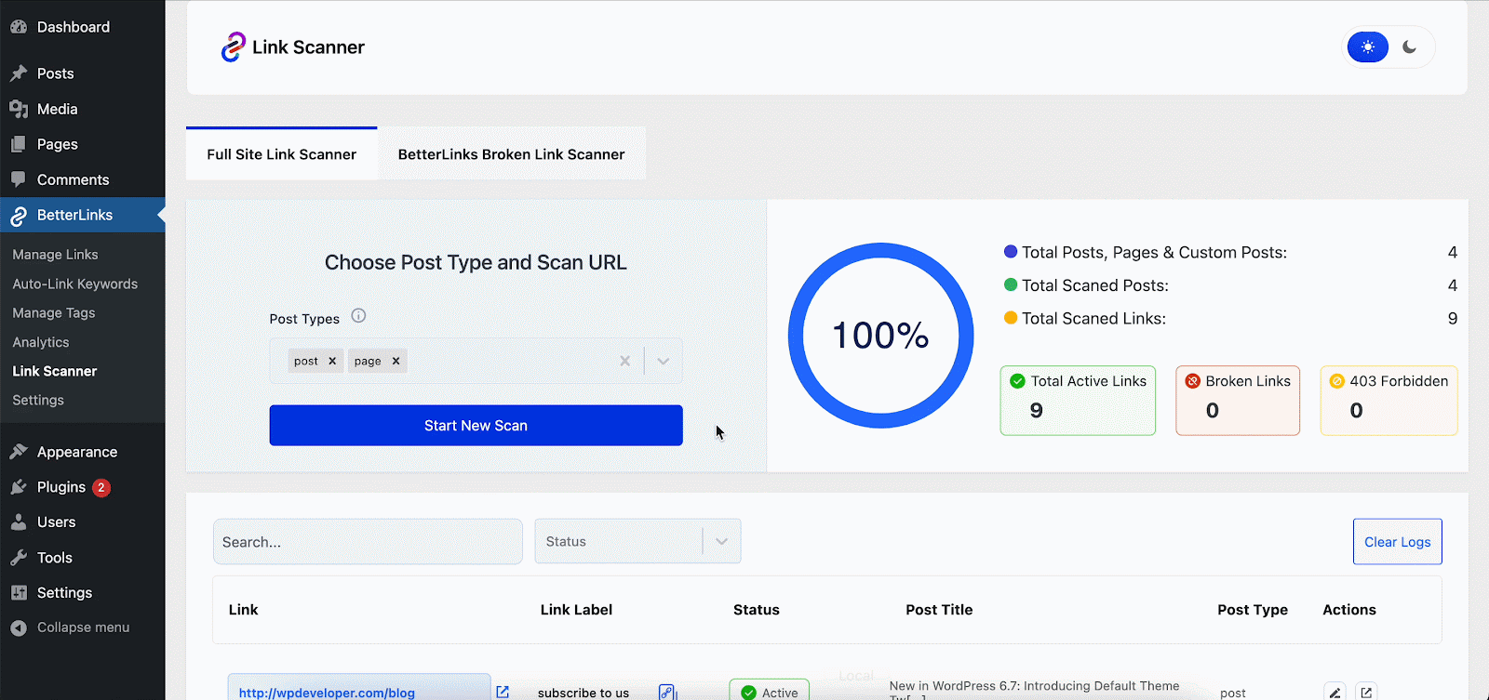Click the Pages sidebar icon

19,144
